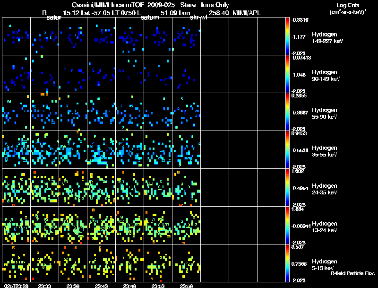Viewport: 378px width, 288px height.
Task: Click the Hydrogen 149-227 keV color bar
Action: coord(287,36)
